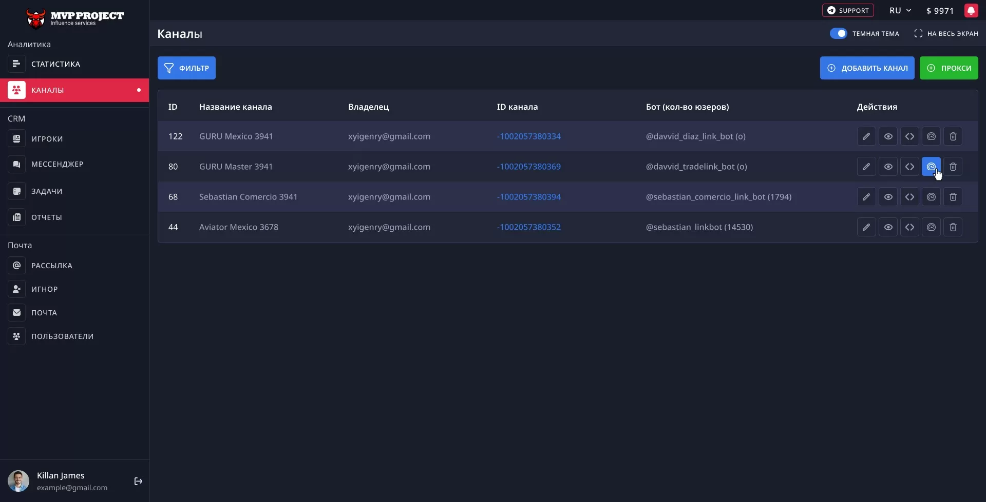Screen dimensions: 986x502
Task: Open Статистика in the sidebar
Action: pyautogui.click(x=55, y=64)
